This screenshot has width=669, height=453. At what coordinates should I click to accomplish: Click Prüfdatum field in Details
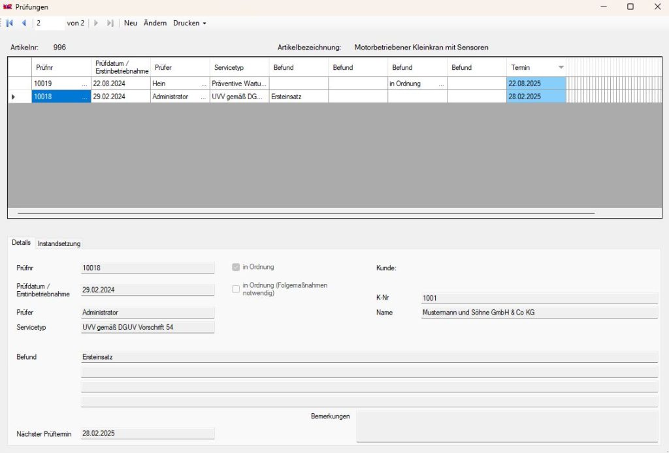tap(148, 290)
